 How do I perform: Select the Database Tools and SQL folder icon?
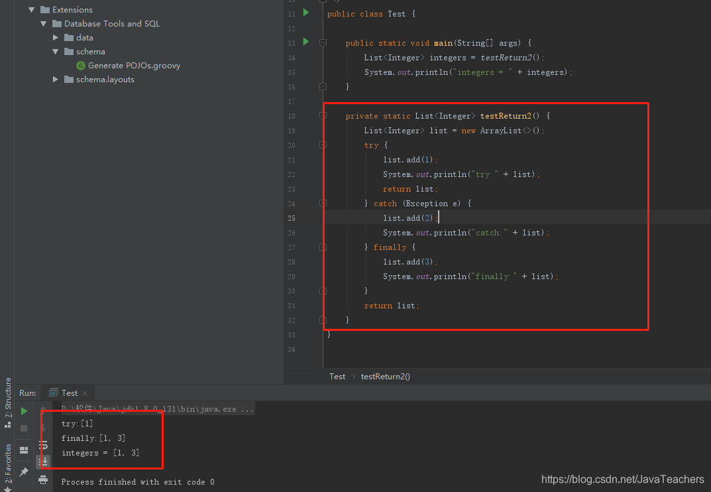click(57, 24)
